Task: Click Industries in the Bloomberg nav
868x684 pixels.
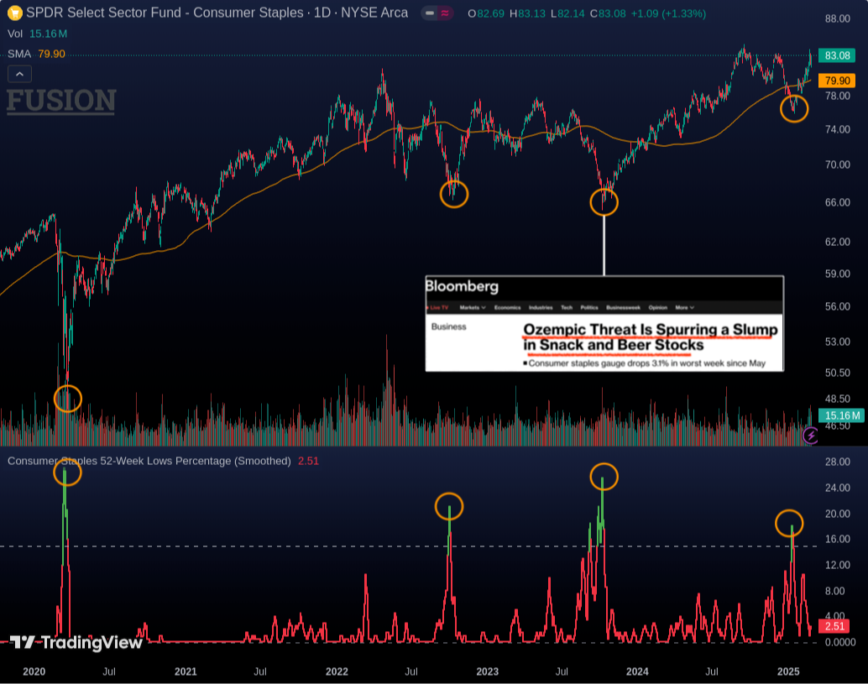Action: coord(541,308)
